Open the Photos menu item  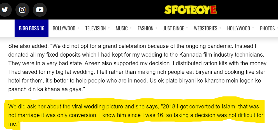point(267,28)
